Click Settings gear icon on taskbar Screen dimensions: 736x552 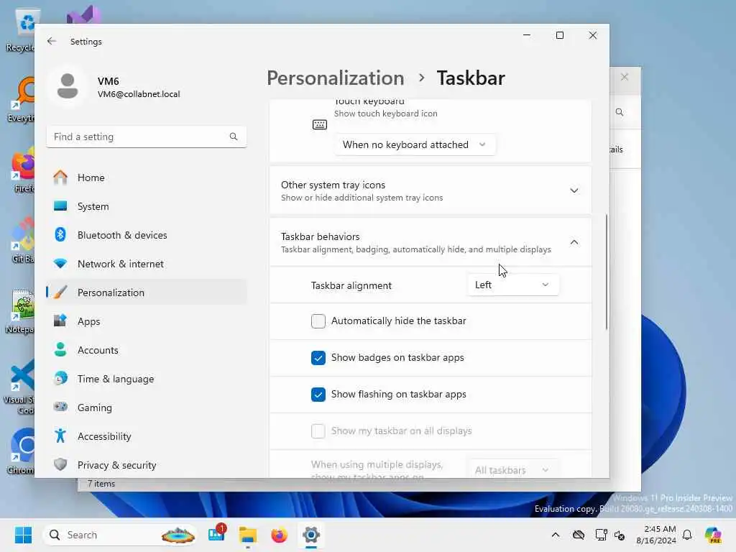pyautogui.click(x=310, y=535)
